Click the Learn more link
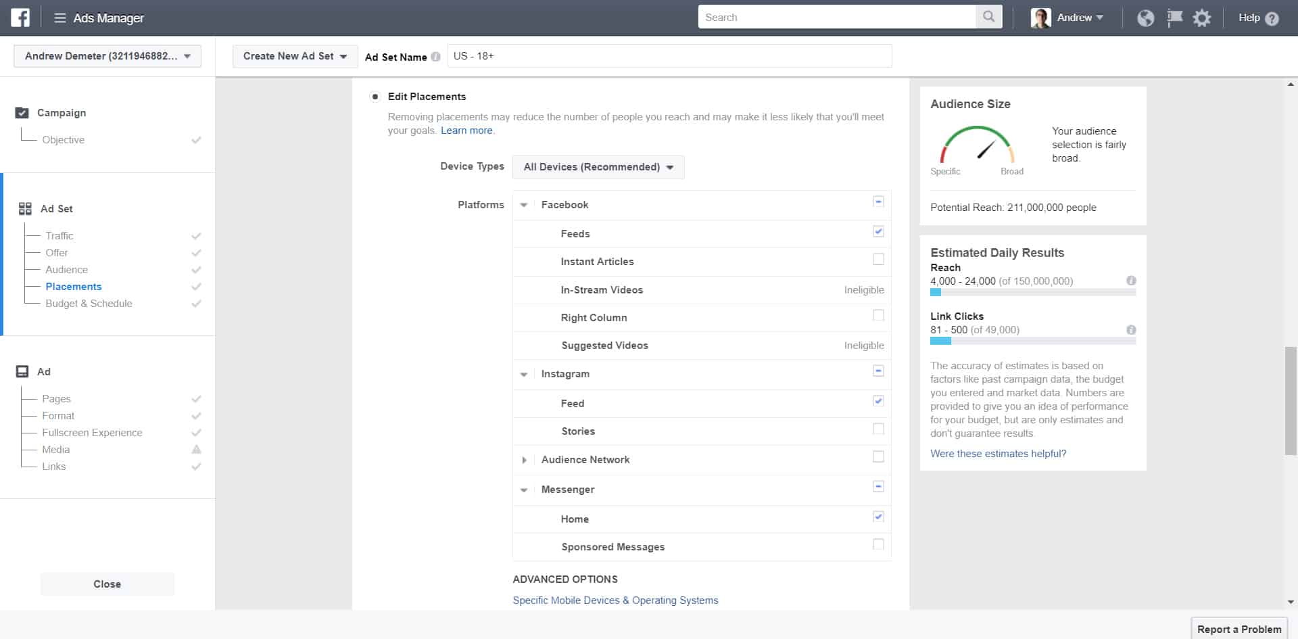Viewport: 1298px width, 639px height. (466, 131)
